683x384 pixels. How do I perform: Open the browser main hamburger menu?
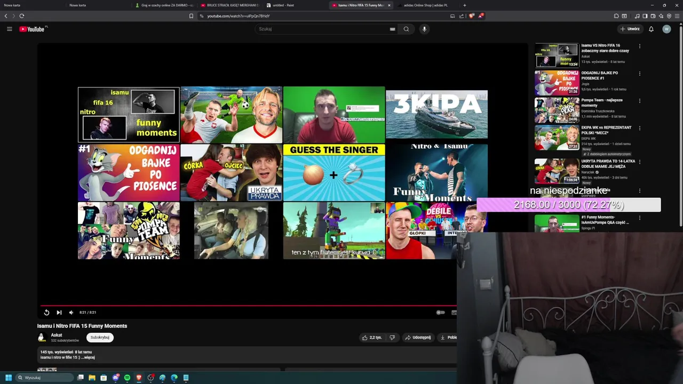coord(678,16)
